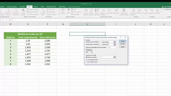Screen dimensions: 171x96
Task: Click Análisis de datos button
Action: (x=168, y=10)
